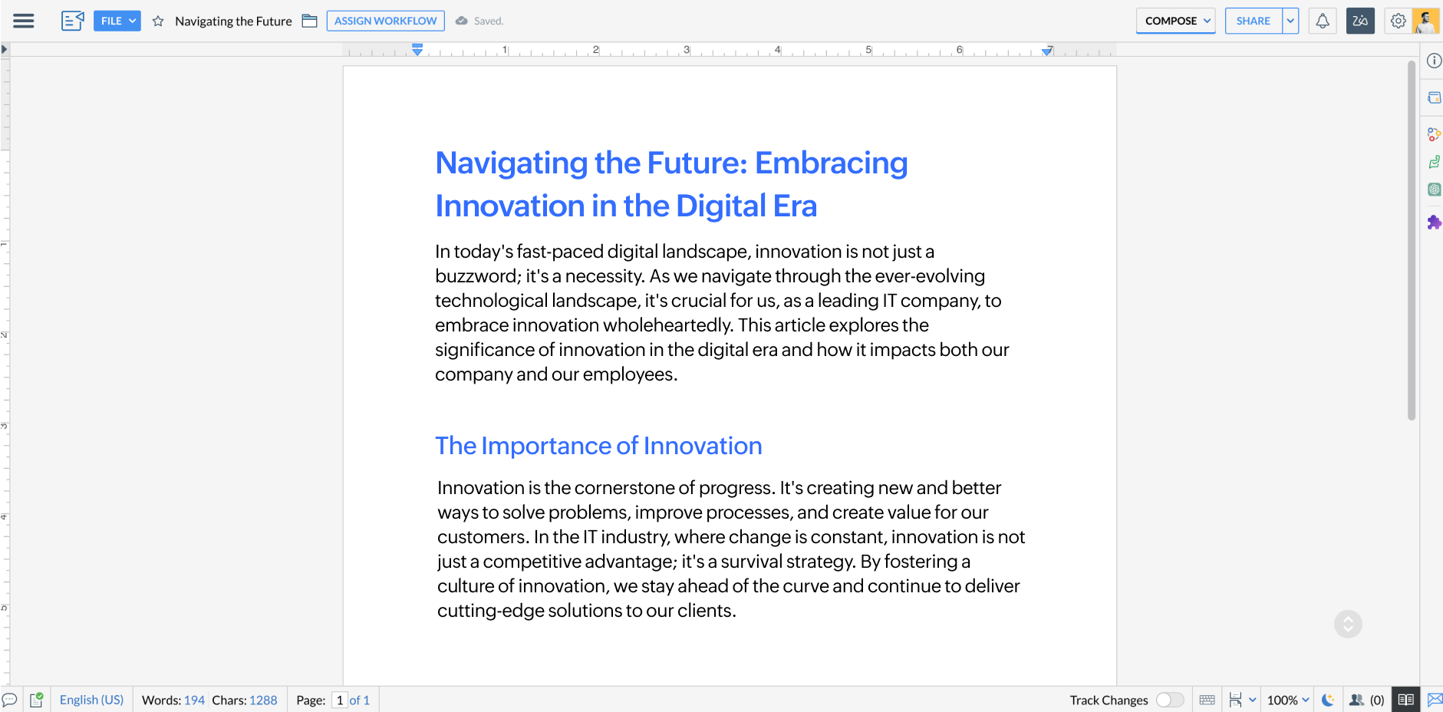Open notifications bell
This screenshot has width=1443, height=712.
(x=1323, y=21)
